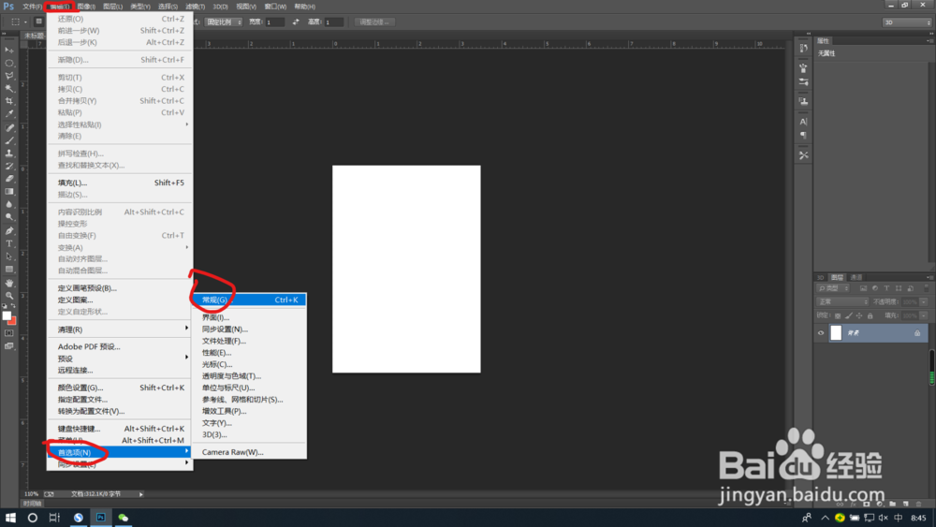Toggle adjustment layer filter in Layers panel
This screenshot has width=936, height=527.
tap(875, 288)
